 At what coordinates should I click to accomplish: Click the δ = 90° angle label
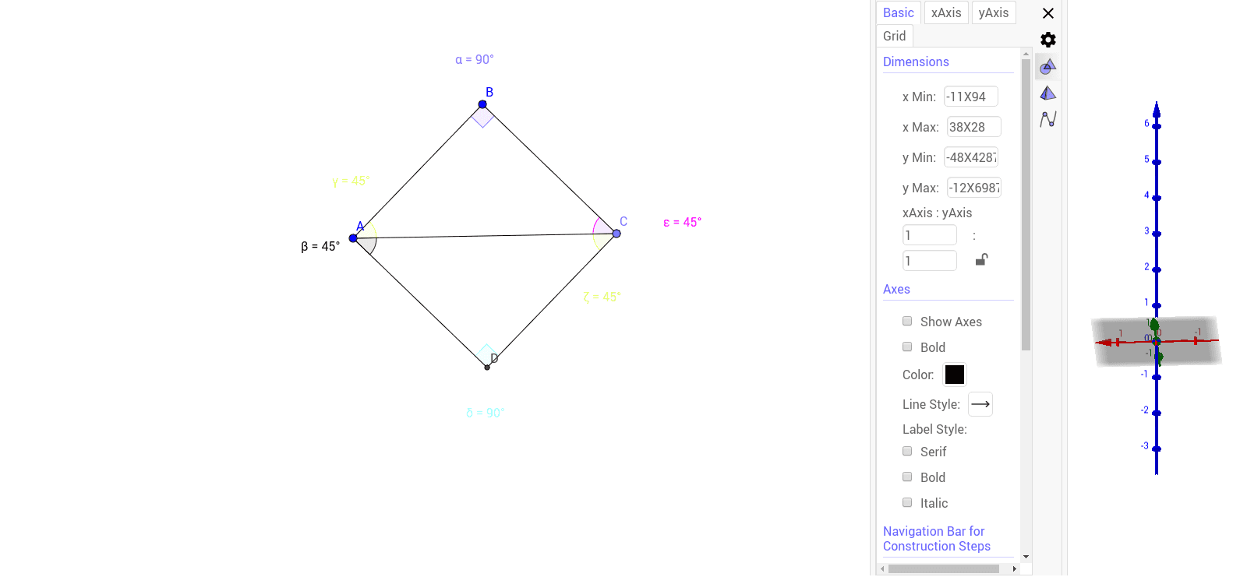click(x=486, y=413)
